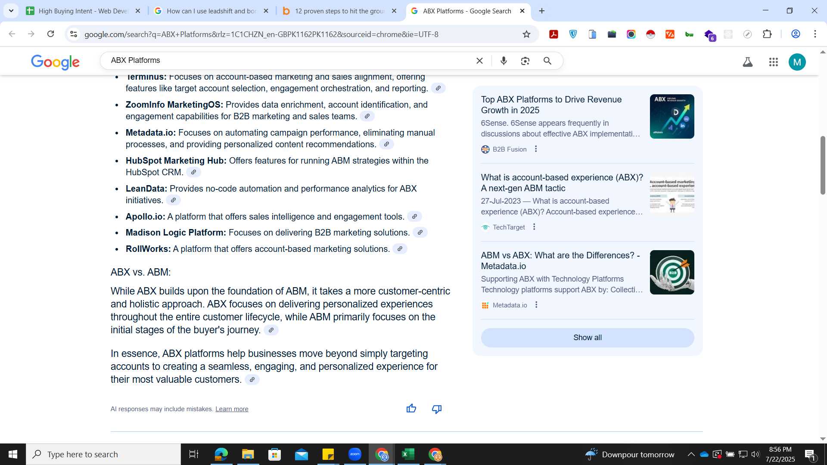Click the taskbar search box
This screenshot has height=465, width=827.
103,454
